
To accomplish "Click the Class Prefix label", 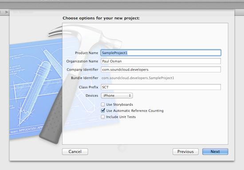I will tap(88, 87).
